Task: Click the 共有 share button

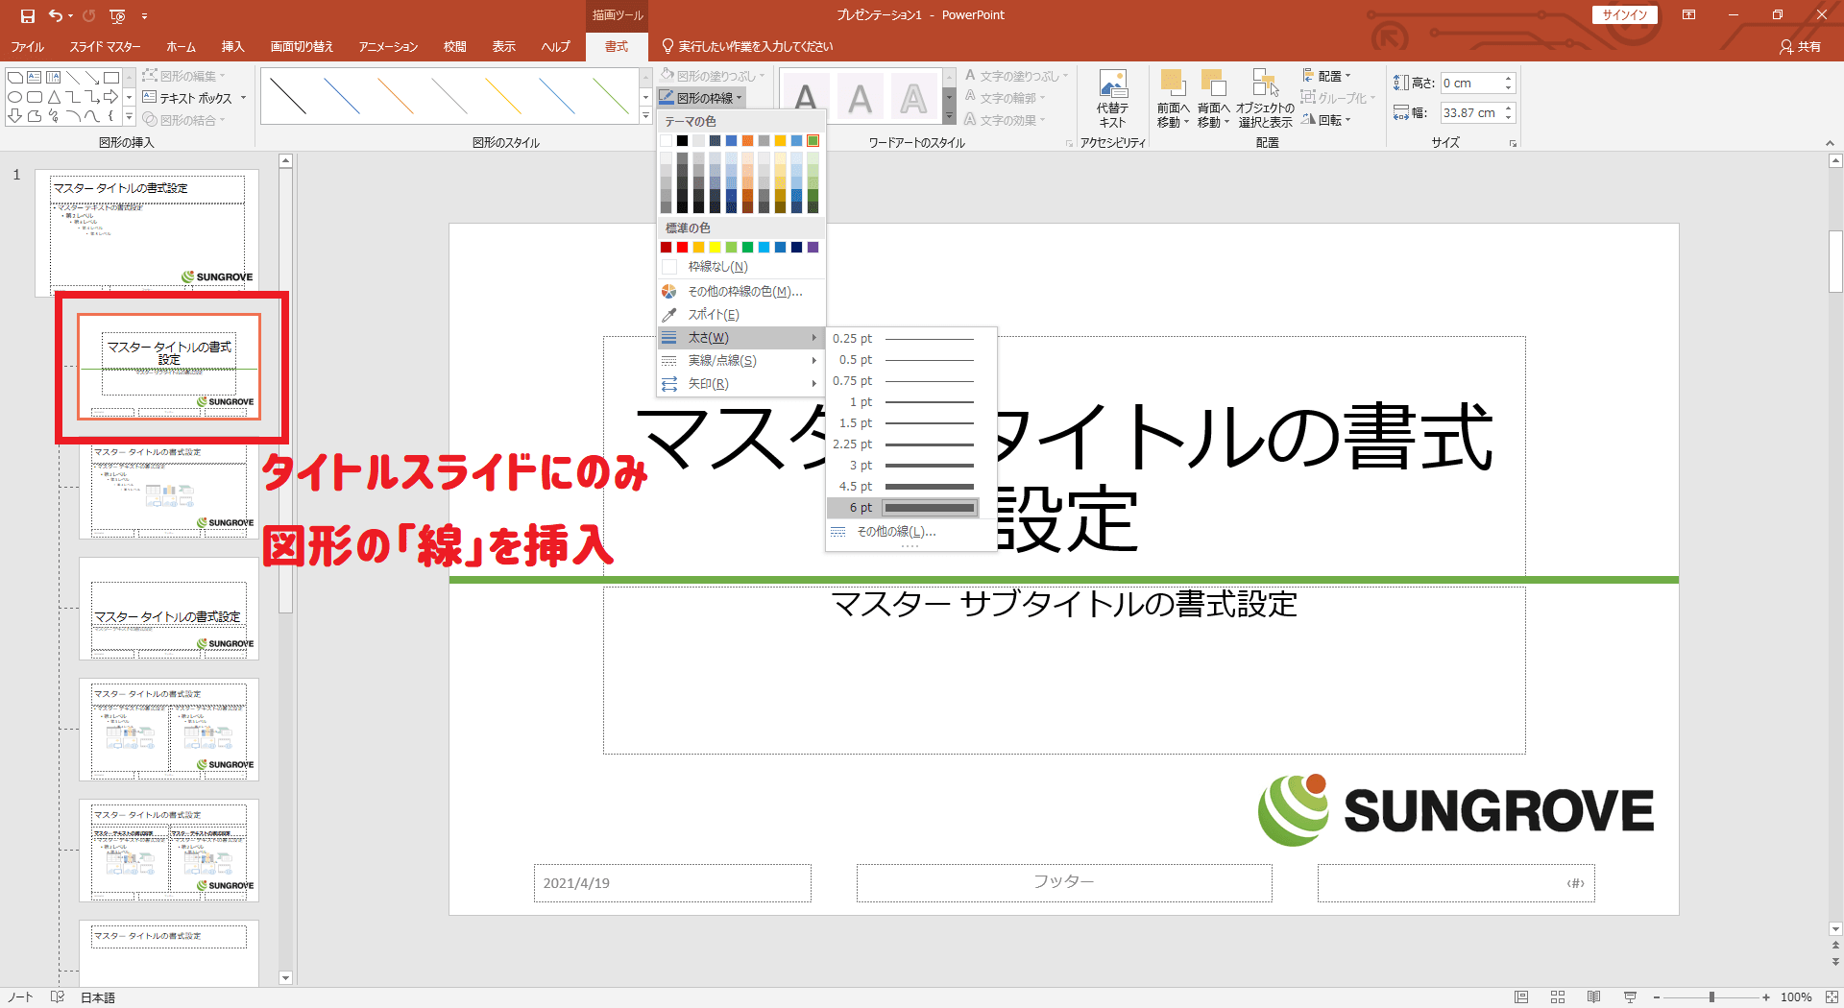Action: [x=1800, y=46]
